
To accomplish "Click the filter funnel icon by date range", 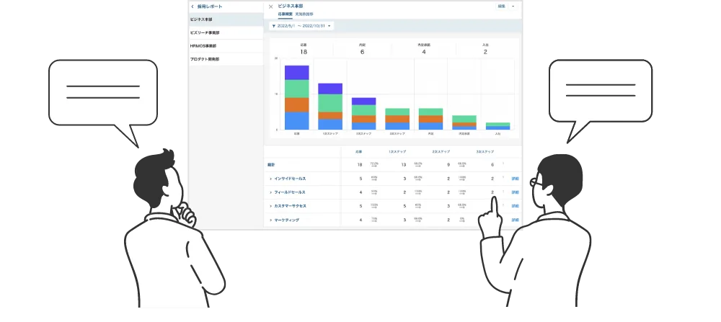I will pyautogui.click(x=273, y=26).
